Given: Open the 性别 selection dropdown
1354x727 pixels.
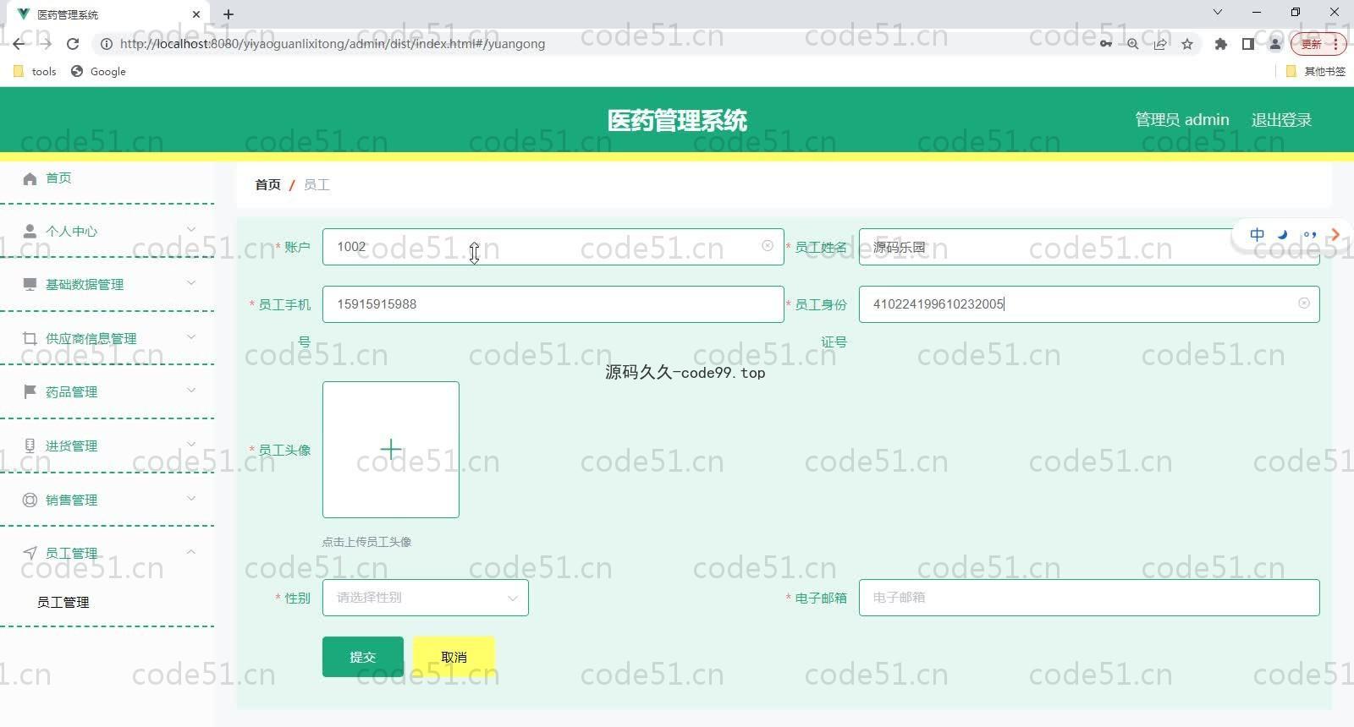Looking at the screenshot, I should pos(425,598).
